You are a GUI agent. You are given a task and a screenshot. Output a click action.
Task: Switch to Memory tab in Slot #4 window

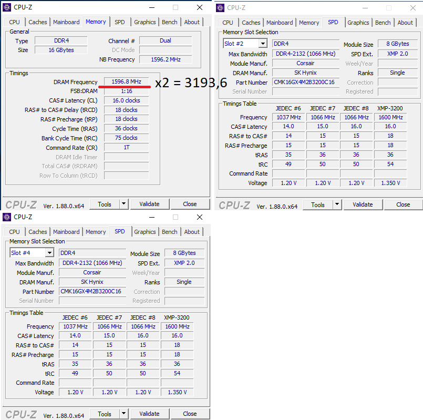[x=96, y=232]
